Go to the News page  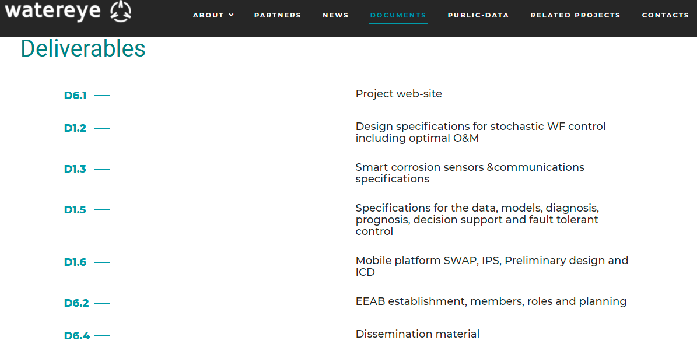(x=335, y=15)
